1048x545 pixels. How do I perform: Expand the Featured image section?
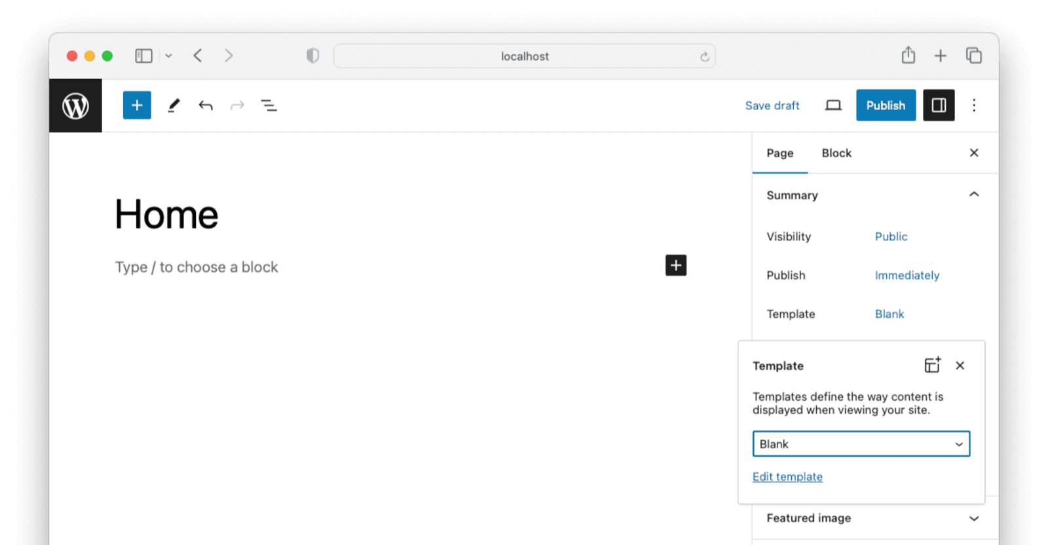pyautogui.click(x=875, y=518)
